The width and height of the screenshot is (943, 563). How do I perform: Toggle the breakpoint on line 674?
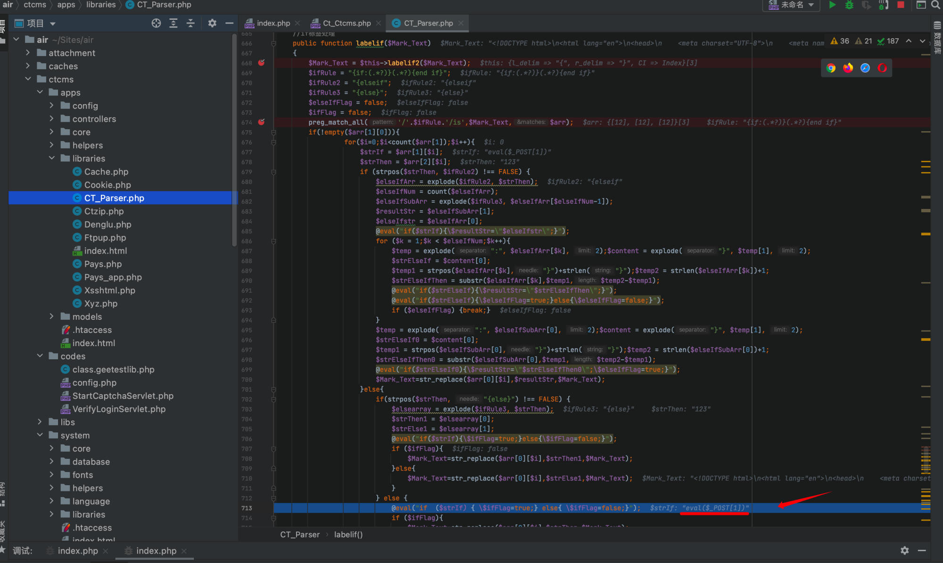click(261, 122)
